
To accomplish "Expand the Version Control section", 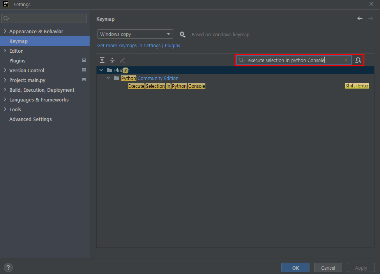I will 5,70.
